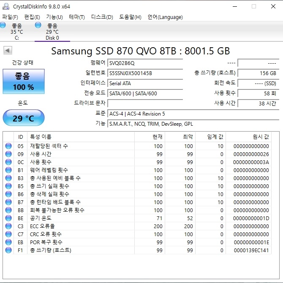Viewport: 283px width, 283px height.
Task: Click the raw value 00000000003A
Action: tap(251, 162)
